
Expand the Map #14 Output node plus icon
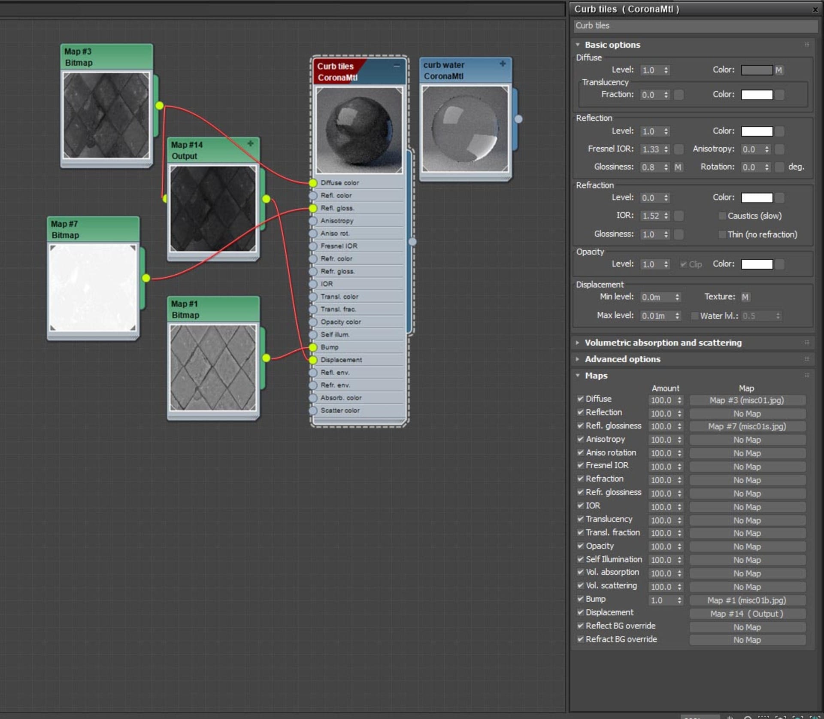click(251, 143)
